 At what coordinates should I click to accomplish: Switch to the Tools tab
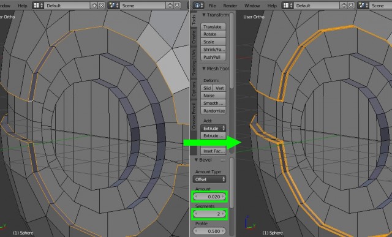click(x=194, y=20)
